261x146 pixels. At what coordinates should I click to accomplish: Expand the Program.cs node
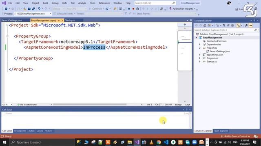pos(199,58)
